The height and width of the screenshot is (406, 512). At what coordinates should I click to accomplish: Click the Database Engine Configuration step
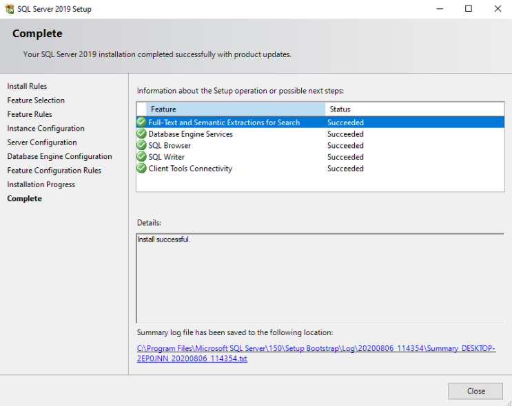pos(59,156)
